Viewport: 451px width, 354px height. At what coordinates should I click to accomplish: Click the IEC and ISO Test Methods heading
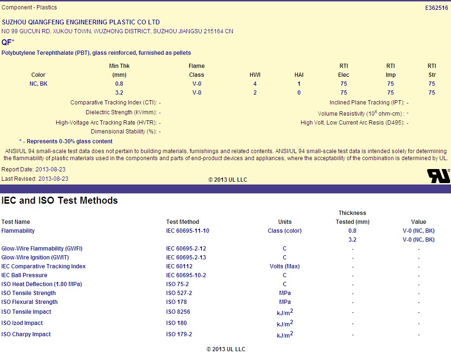pos(59,200)
